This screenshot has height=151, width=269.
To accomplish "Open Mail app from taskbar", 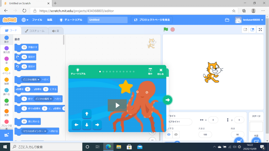I will 140,147.
